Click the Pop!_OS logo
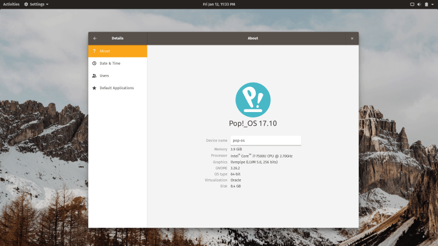This screenshot has height=246, width=438. (x=253, y=100)
